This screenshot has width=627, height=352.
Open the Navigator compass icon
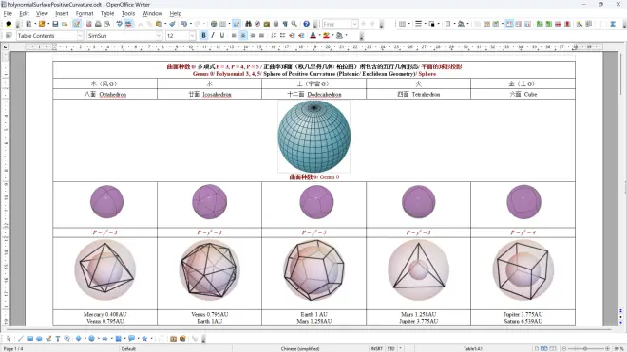click(257, 24)
